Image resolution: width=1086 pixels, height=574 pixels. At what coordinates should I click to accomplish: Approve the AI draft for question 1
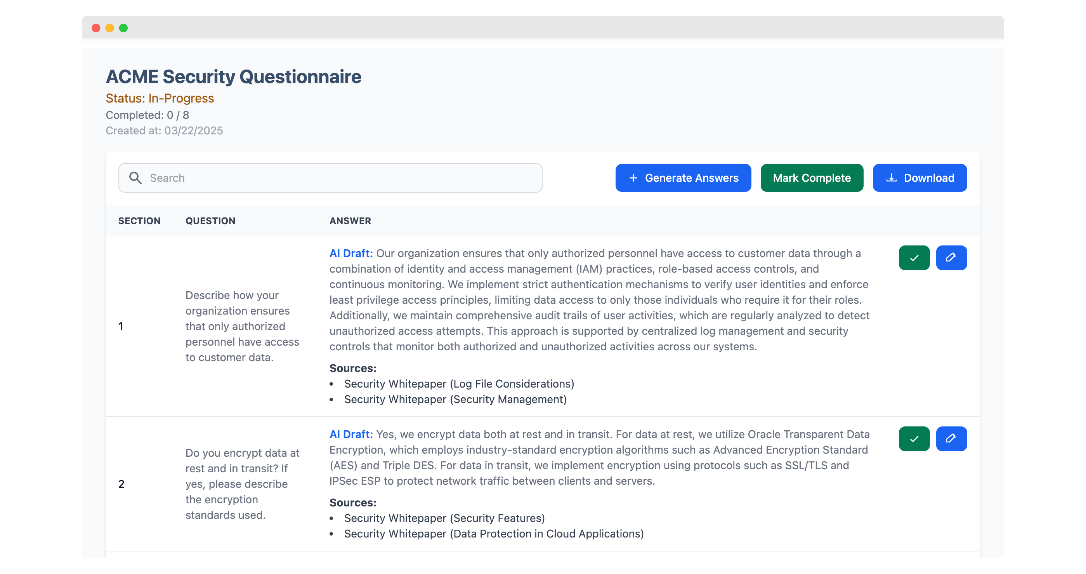914,258
